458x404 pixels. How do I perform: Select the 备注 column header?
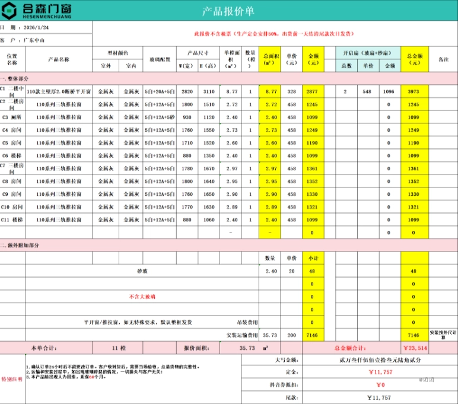[x=443, y=59]
